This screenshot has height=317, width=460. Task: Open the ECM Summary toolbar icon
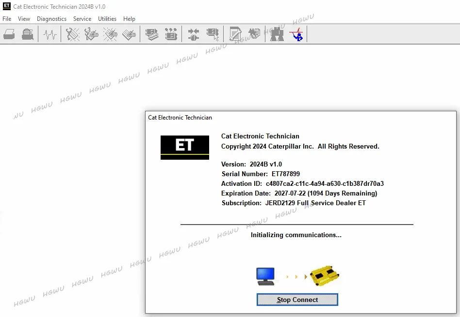152,34
